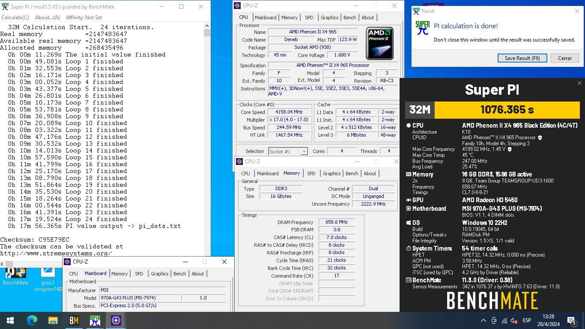Select CPU tab in bottom Mainboard CPU-Z
Screen dimensions: 585x329
click(74, 274)
